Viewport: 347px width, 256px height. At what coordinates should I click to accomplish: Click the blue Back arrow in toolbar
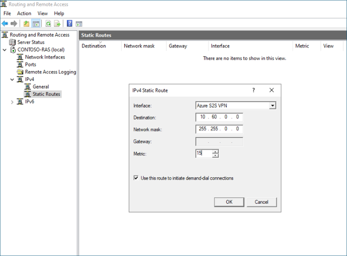(5, 24)
